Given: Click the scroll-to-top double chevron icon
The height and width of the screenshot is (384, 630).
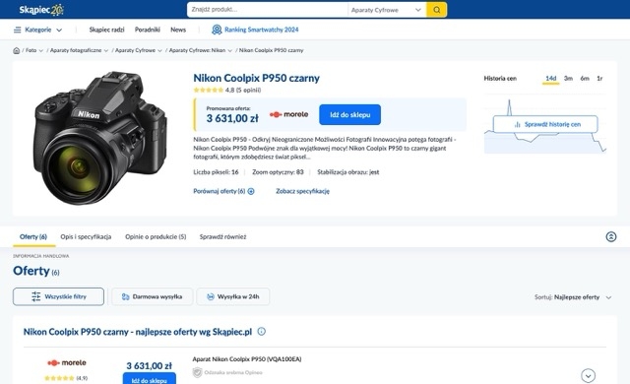Looking at the screenshot, I should pos(610,236).
